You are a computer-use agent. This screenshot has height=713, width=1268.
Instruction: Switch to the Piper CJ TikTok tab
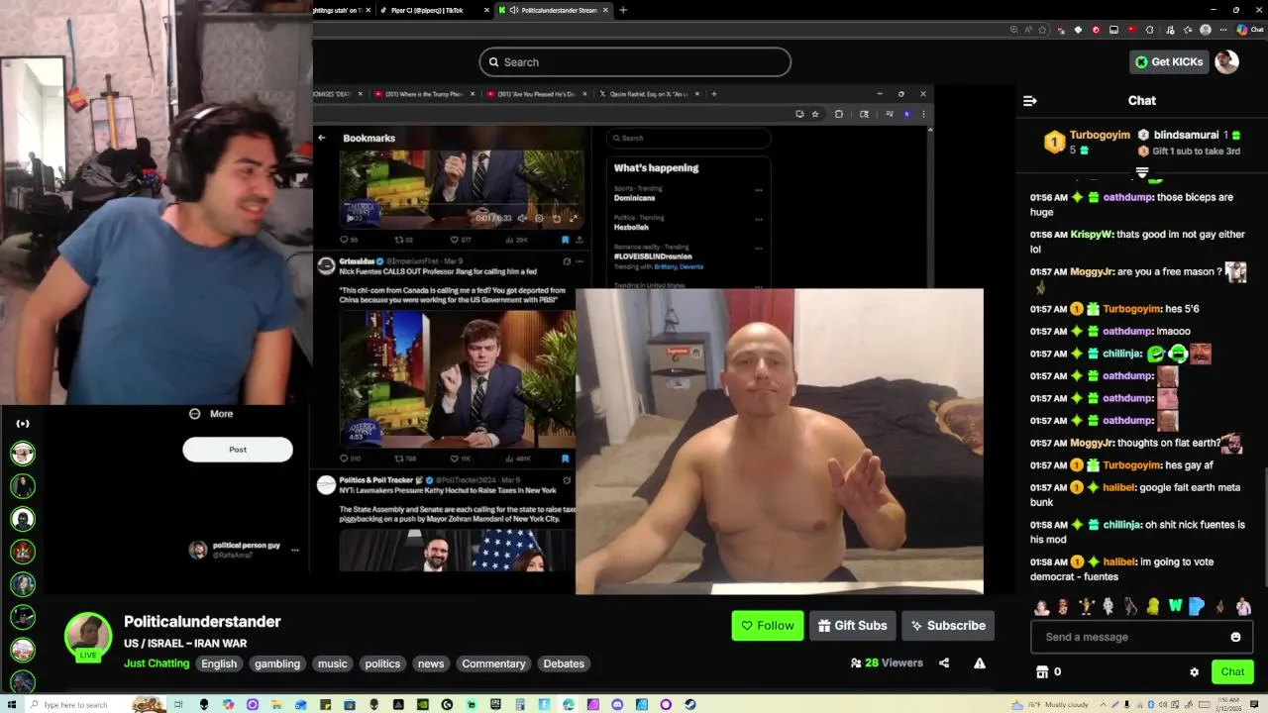click(x=434, y=10)
